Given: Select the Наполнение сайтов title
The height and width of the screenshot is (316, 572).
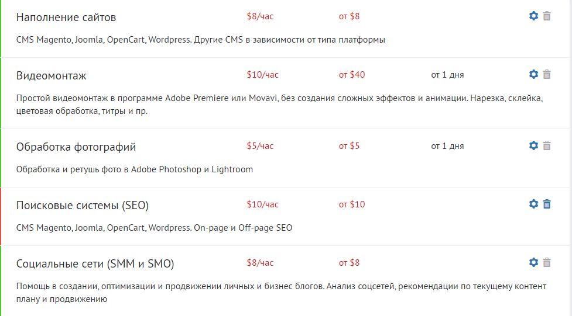Looking at the screenshot, I should tap(66, 17).
